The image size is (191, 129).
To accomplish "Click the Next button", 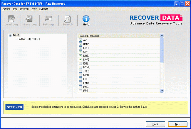I will point(177,124).
